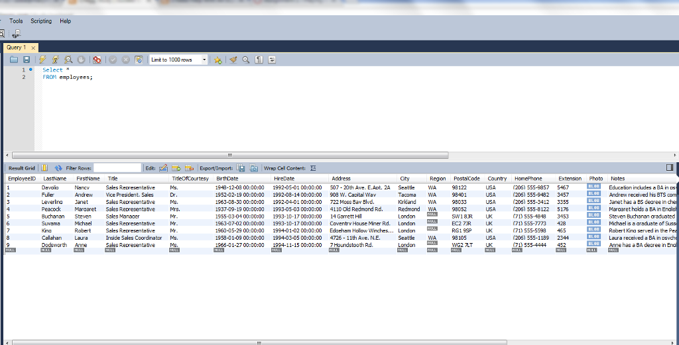The width and height of the screenshot is (679, 345).
Task: Import records from external file
Action: (254, 168)
